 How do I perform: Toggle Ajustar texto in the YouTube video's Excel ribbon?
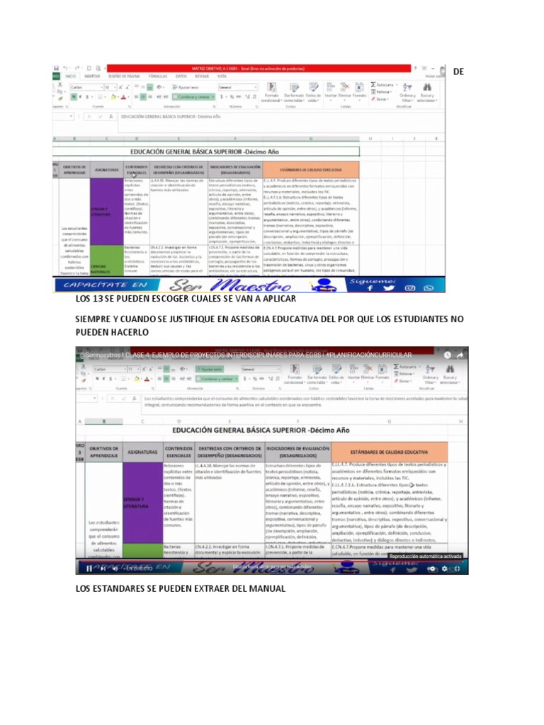209,369
